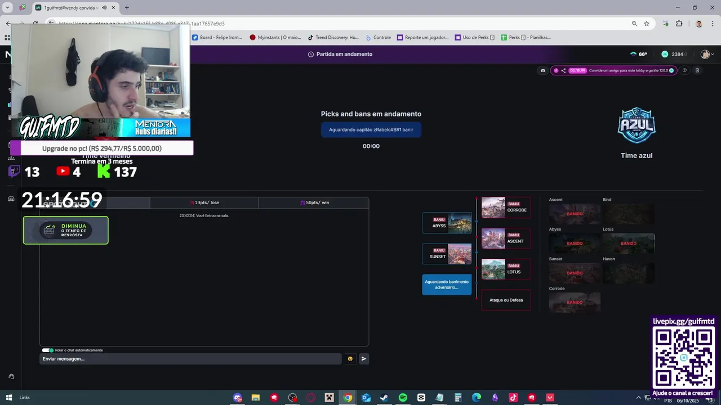The width and height of the screenshot is (721, 405).
Task: Click the banned Ascent map thumbnail in grid
Action: (x=575, y=214)
